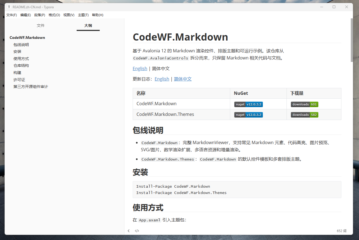Viewport: 359px width, 240px height.
Task: Click the 下载量 table header
Action: 314,93
